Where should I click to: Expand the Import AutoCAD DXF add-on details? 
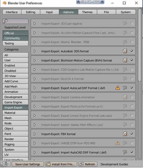point(35,152)
